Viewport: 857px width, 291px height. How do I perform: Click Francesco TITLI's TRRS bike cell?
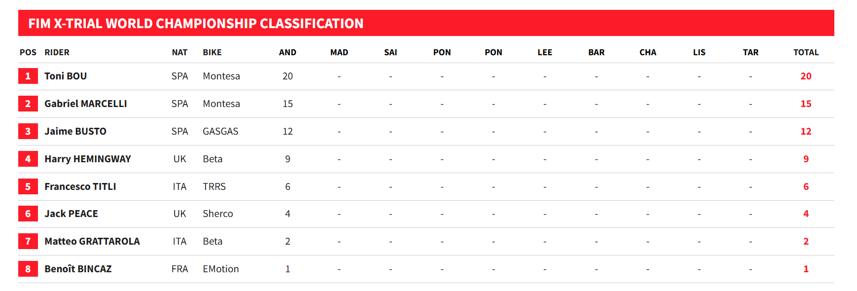click(214, 187)
